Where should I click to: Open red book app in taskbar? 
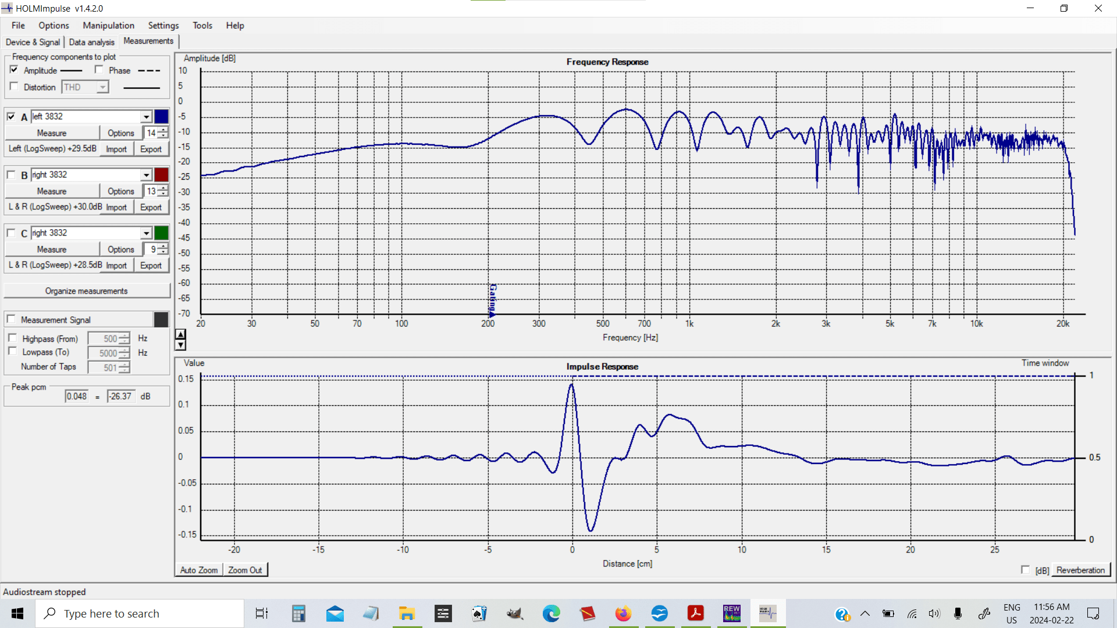tap(587, 613)
